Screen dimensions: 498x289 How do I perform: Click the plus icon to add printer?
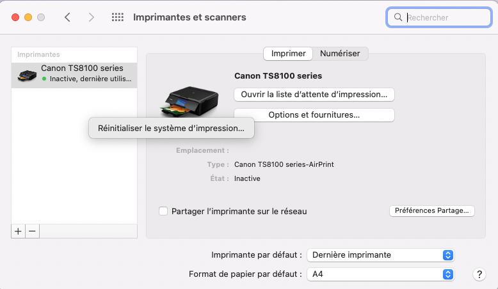tap(18, 231)
